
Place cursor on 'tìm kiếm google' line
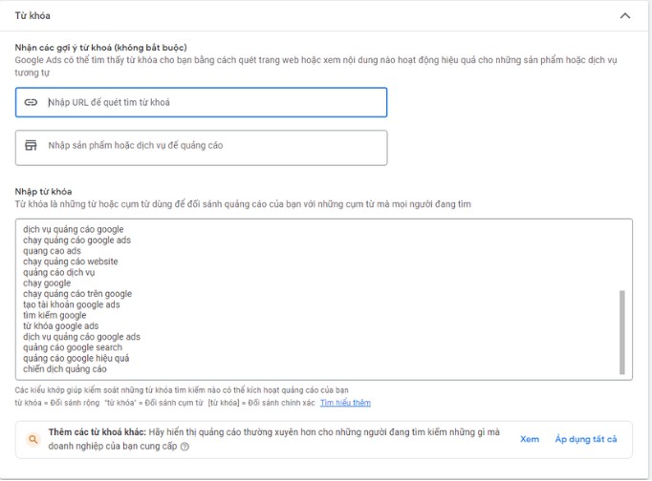point(54,315)
